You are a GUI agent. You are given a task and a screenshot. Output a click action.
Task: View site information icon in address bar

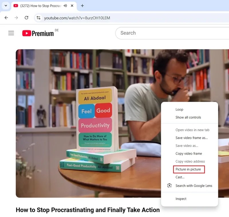point(39,18)
